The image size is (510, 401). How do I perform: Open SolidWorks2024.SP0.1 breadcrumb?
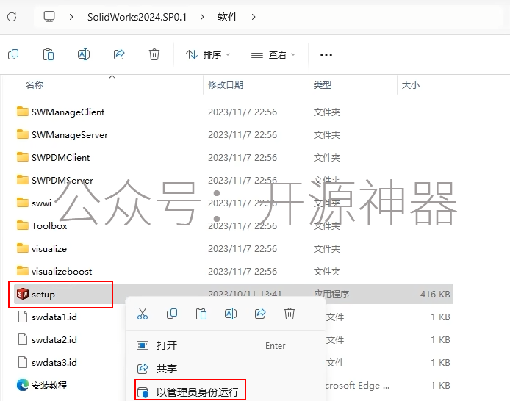(x=137, y=17)
